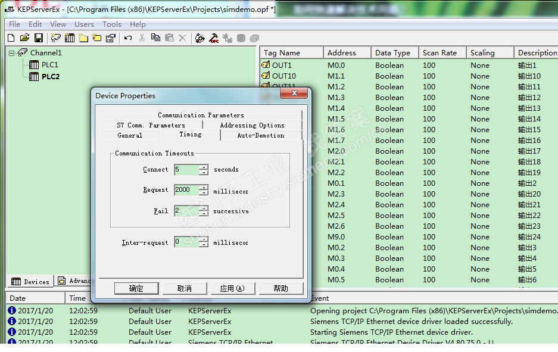Add a new device from the toolbar
558x352 pixels.
coord(70,38)
